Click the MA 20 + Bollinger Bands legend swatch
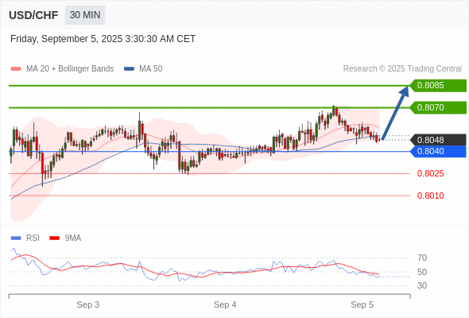This screenshot has width=469, height=318. (x=16, y=69)
